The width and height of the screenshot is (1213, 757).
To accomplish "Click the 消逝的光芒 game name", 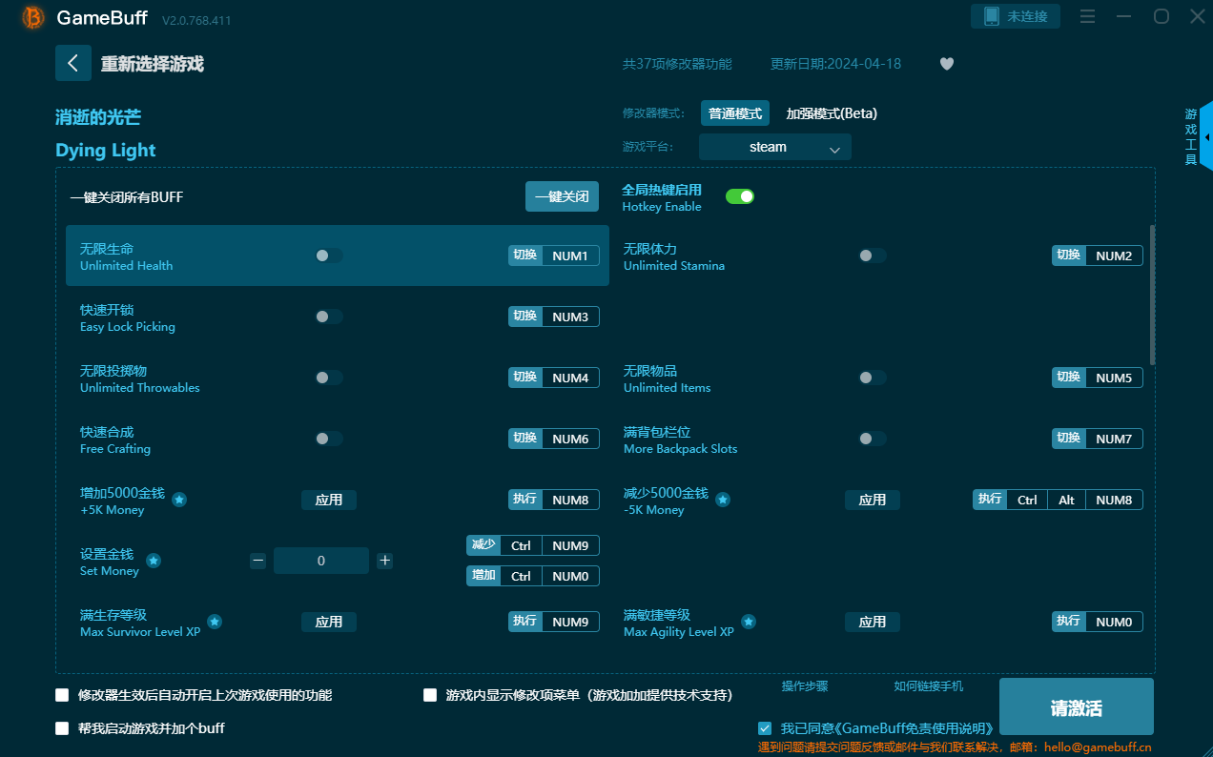I will pos(98,117).
